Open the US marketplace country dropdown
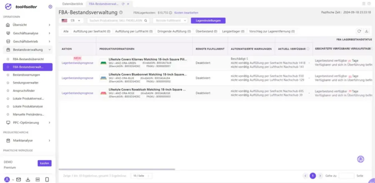Image resolution: width=375 pixels, height=183 pixels. point(71,20)
